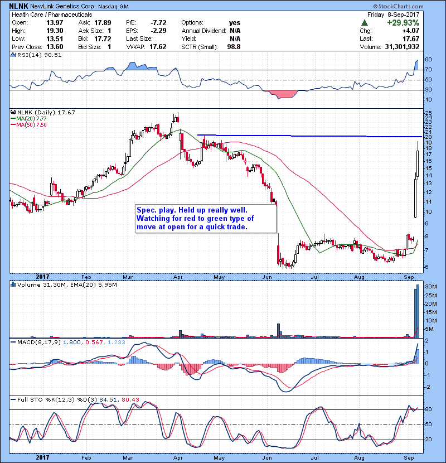Click the Ask Size label
The image size is (446, 463).
click(91, 31)
